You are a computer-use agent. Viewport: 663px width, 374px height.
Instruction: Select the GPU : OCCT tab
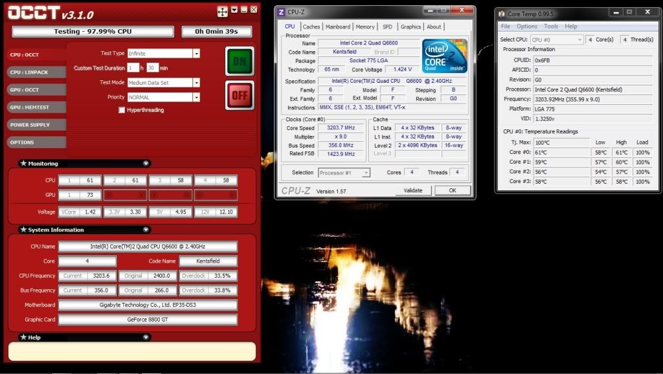[36, 89]
